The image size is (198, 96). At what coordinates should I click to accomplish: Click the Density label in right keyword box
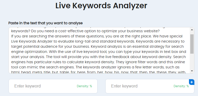[181, 86]
